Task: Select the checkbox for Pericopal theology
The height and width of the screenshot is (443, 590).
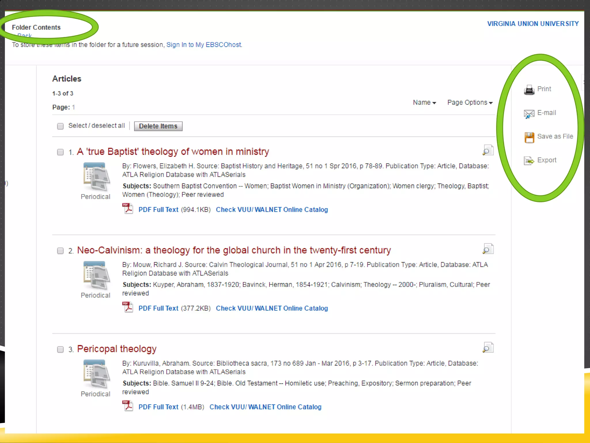Action: tap(60, 349)
